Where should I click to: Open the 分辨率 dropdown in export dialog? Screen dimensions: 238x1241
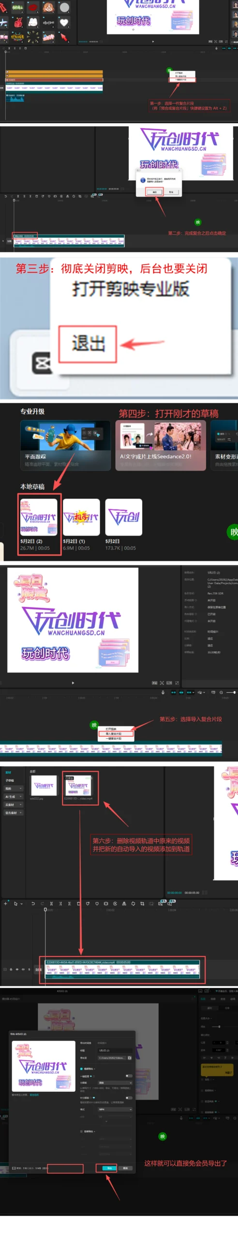115,1082
